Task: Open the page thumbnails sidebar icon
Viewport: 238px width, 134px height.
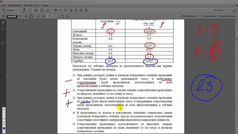Action: [3, 23]
